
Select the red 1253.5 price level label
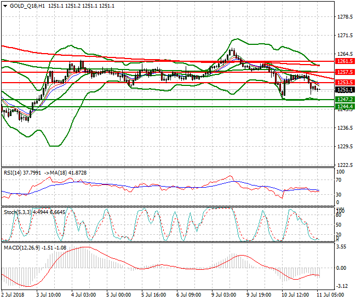(x=344, y=82)
